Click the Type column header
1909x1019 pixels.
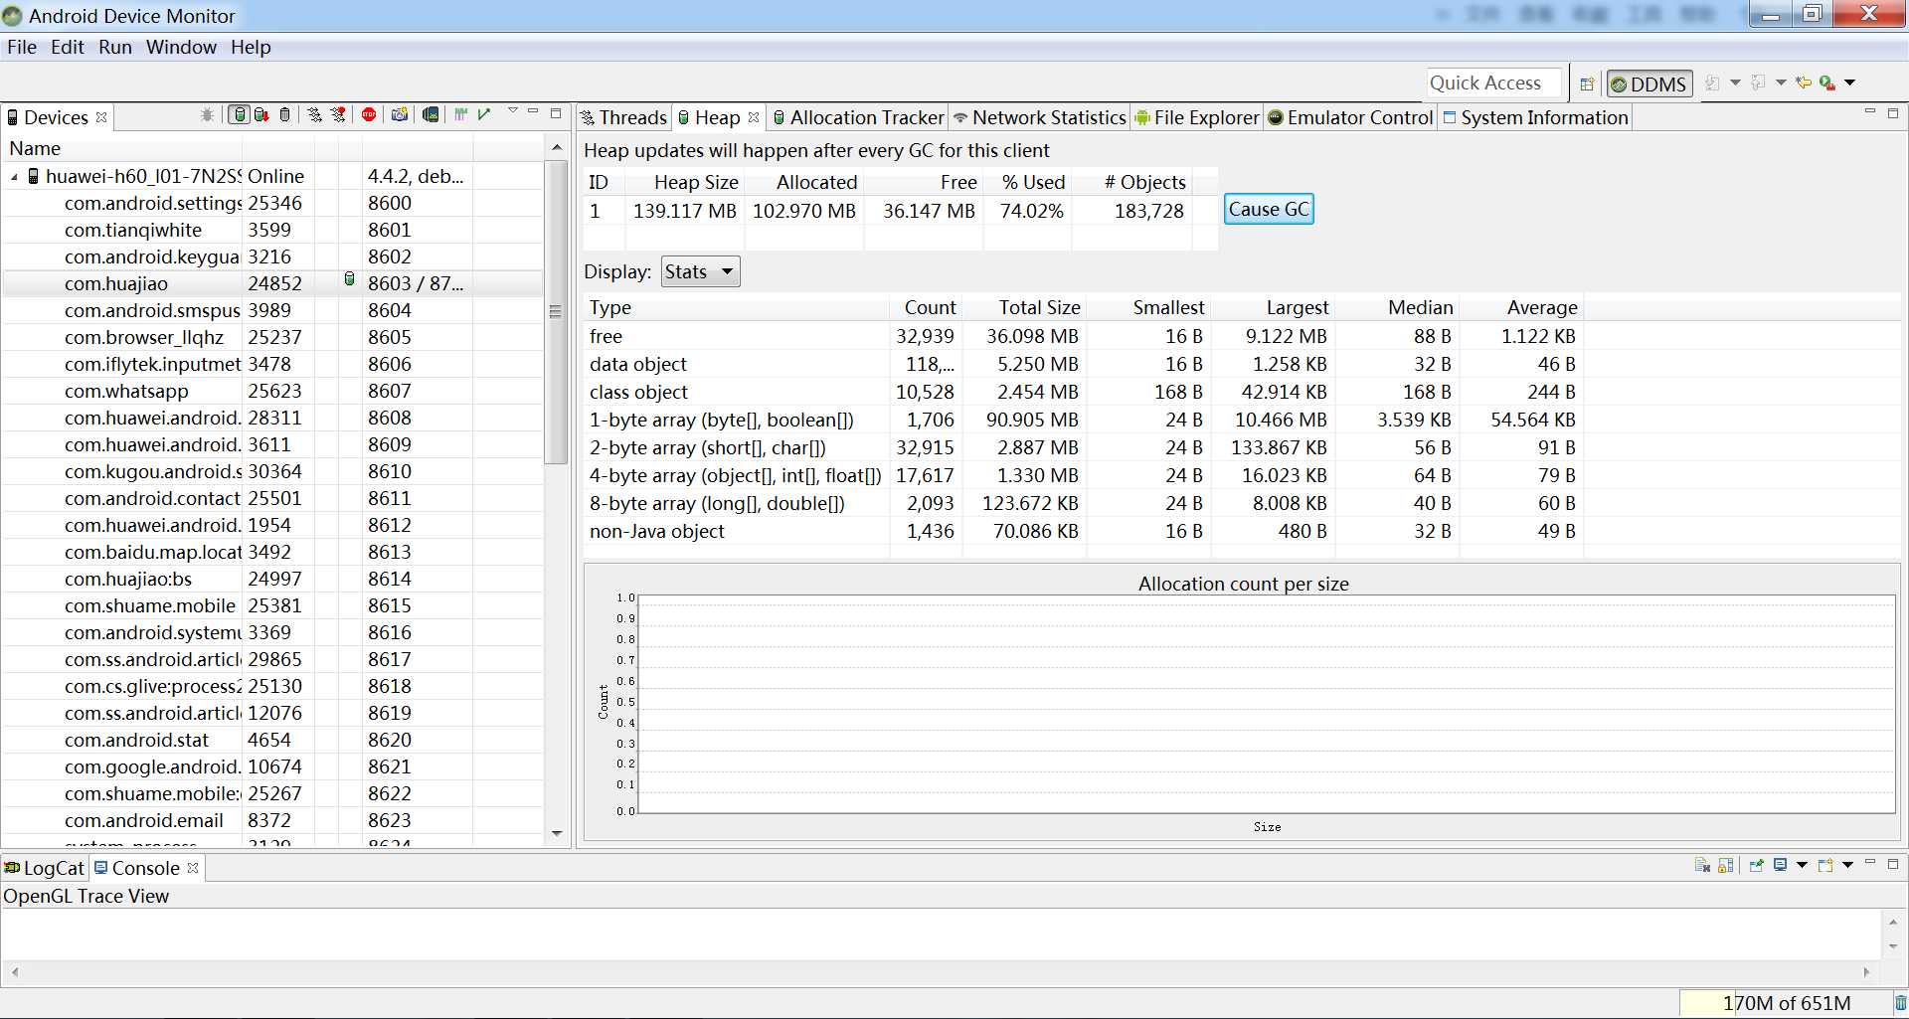[x=737, y=307]
